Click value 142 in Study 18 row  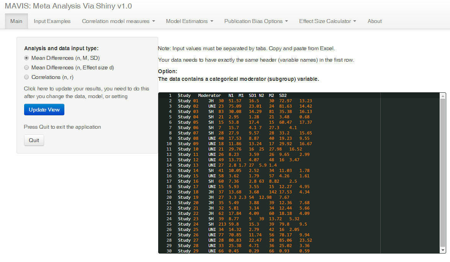point(273,192)
